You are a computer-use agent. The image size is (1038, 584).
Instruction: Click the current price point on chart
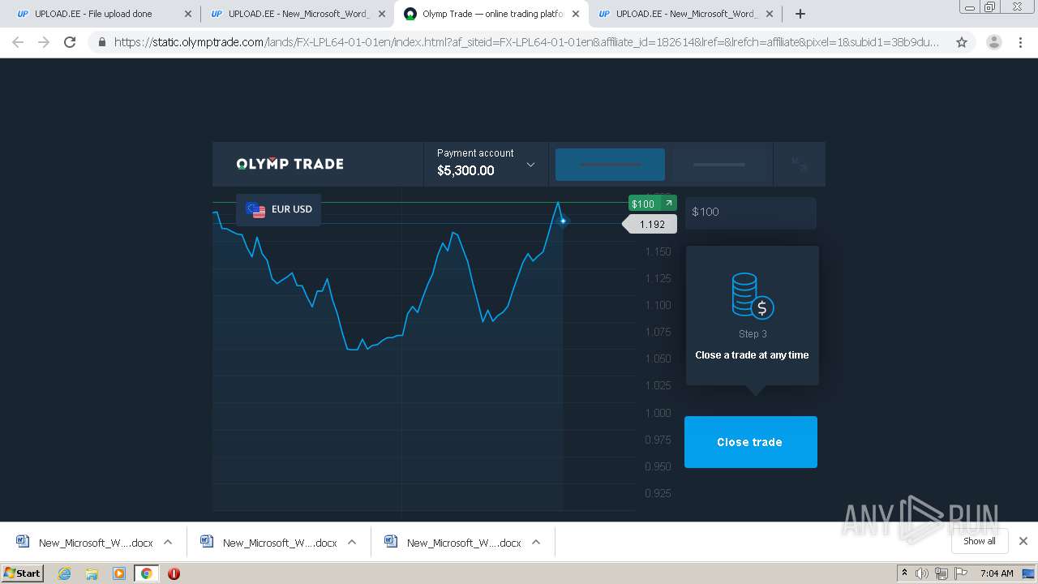[563, 221]
